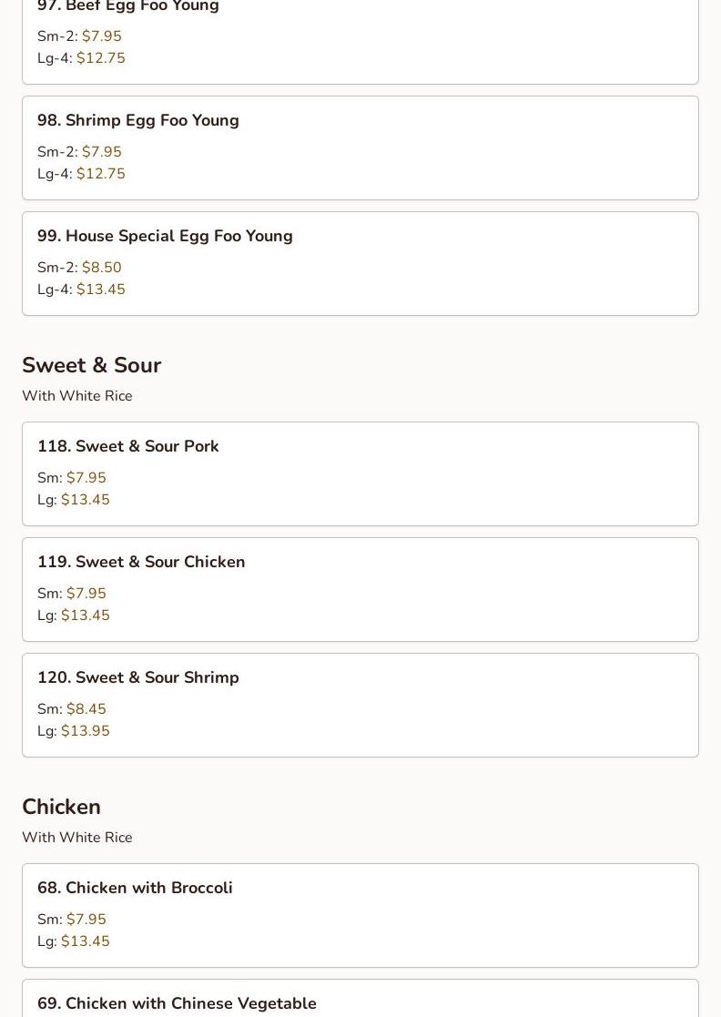Screen dimensions: 721x1017
Task: Select the $8.50 small House Special price
Action: coord(101,268)
